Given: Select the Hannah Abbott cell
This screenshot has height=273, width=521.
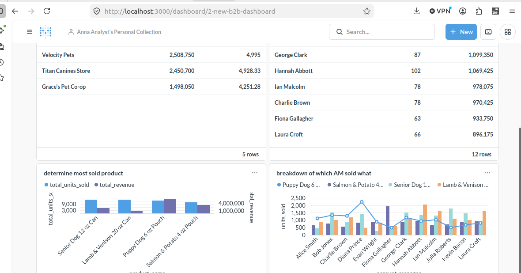Looking at the screenshot, I should point(294,71).
